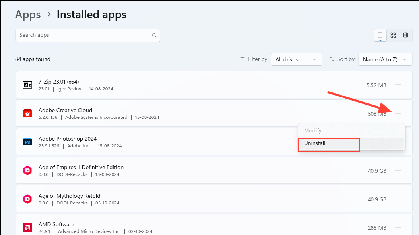Image resolution: width=419 pixels, height=235 pixels.
Task: Click the 84 apps found label
Action: 33,59
